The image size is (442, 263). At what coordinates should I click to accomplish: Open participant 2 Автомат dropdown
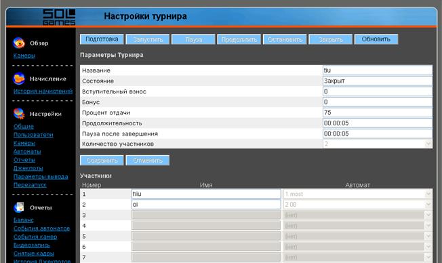point(357,205)
